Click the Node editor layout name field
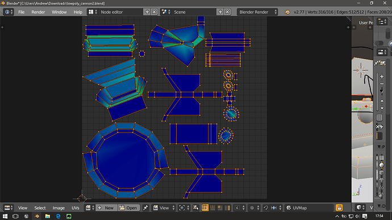 (x=121, y=12)
